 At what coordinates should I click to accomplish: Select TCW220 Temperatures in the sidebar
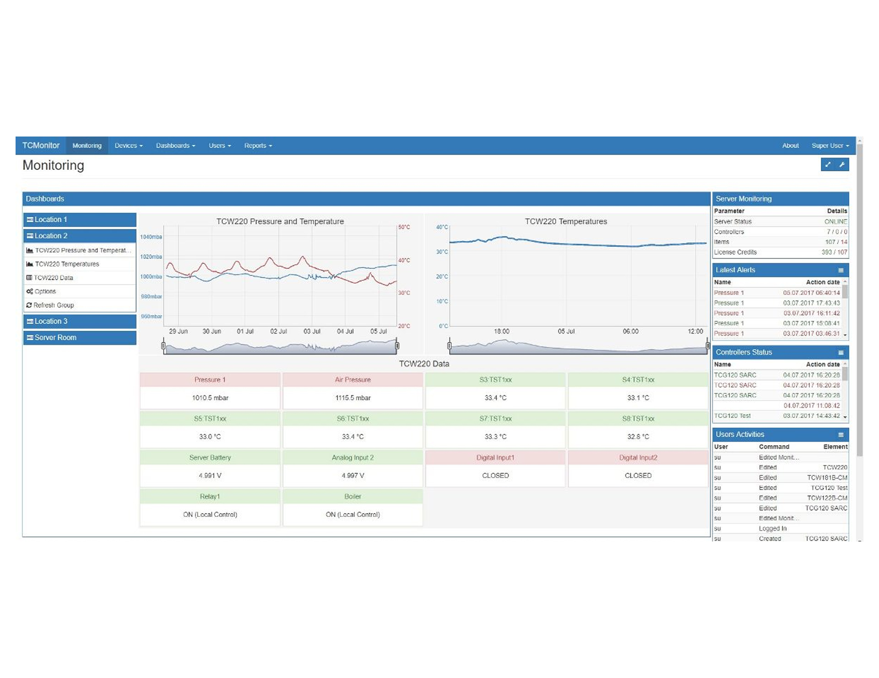click(x=67, y=264)
